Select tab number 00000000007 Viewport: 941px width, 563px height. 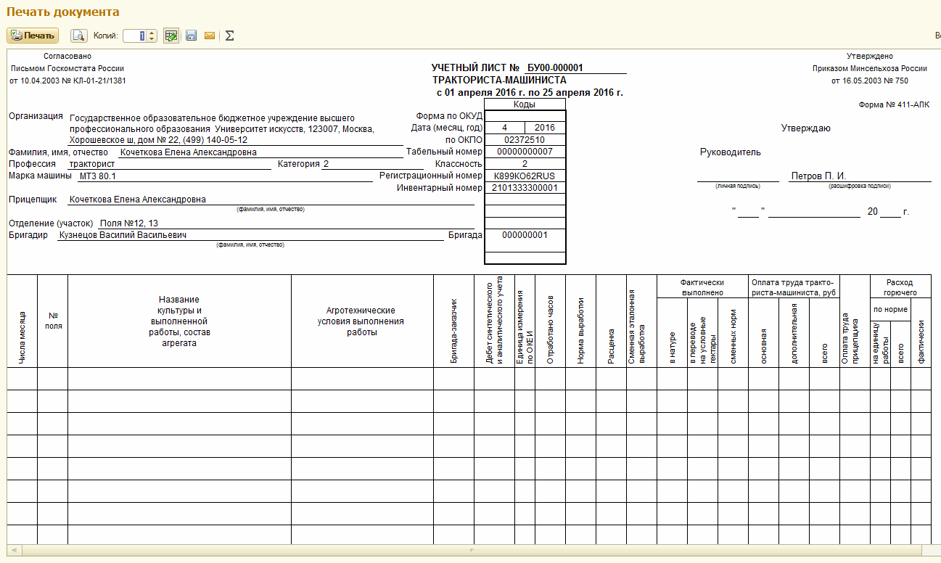pos(525,152)
